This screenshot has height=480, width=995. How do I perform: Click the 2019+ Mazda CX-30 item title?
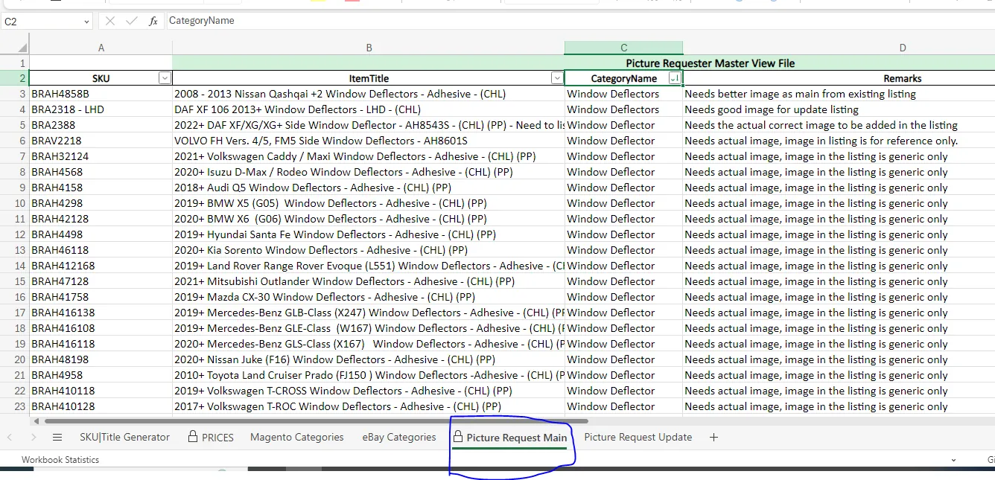[x=325, y=297]
